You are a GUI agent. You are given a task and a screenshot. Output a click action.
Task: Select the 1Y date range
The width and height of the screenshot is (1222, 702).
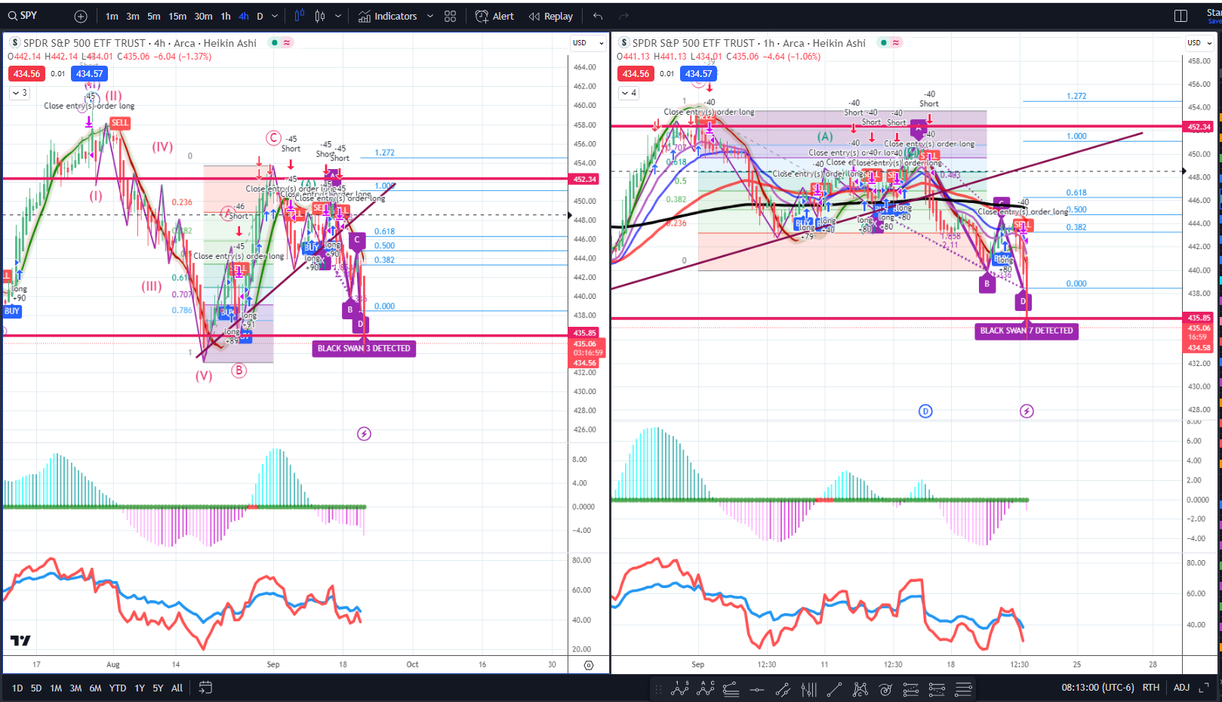coord(140,688)
